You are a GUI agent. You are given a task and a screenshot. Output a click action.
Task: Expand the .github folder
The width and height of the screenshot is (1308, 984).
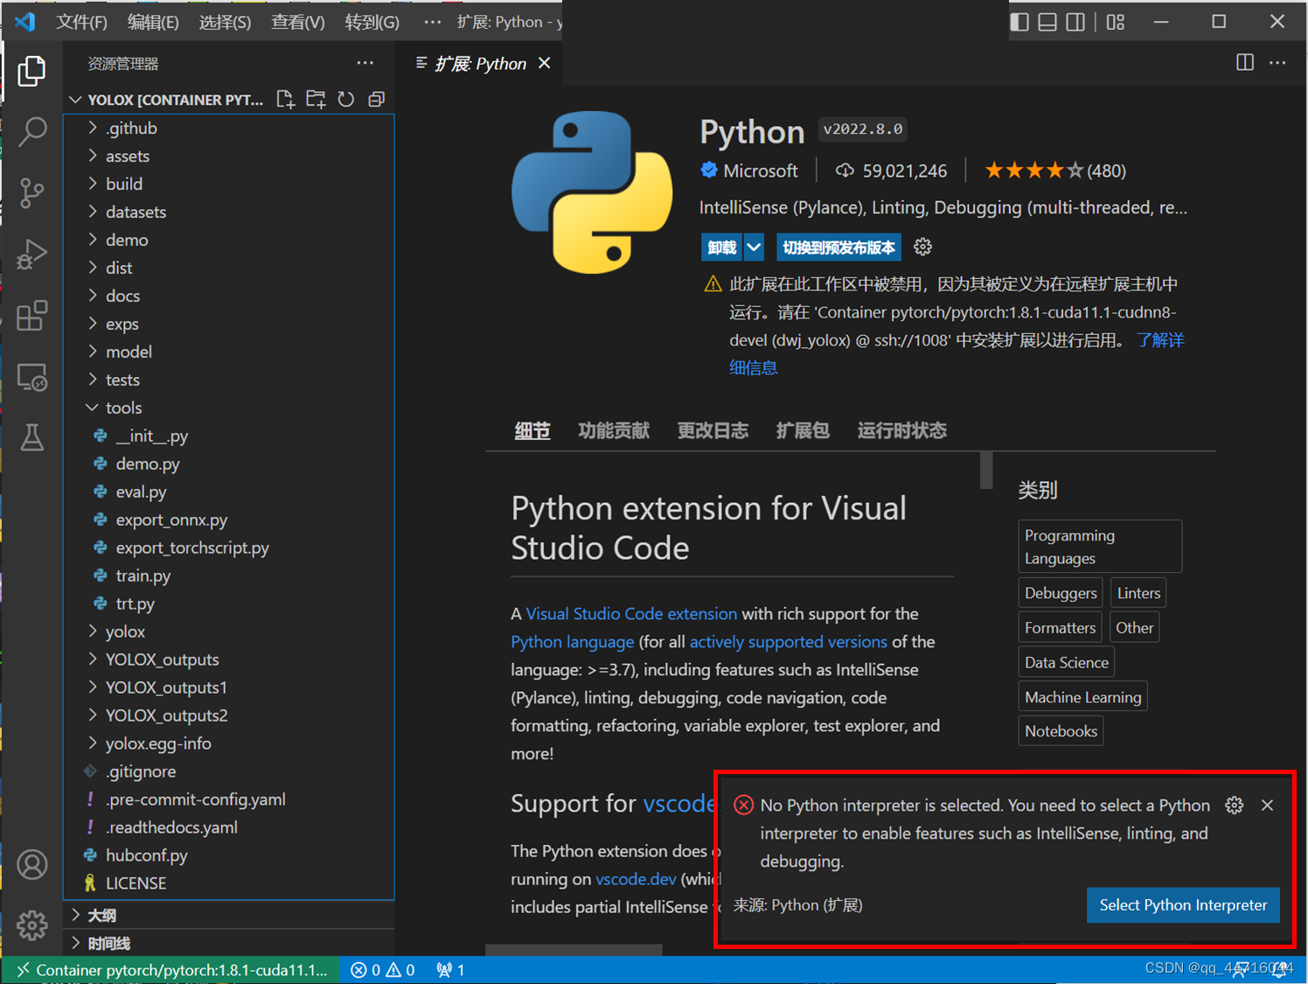(x=131, y=128)
